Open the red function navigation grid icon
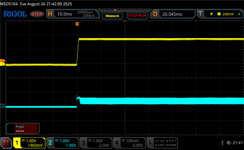 (x=6, y=143)
